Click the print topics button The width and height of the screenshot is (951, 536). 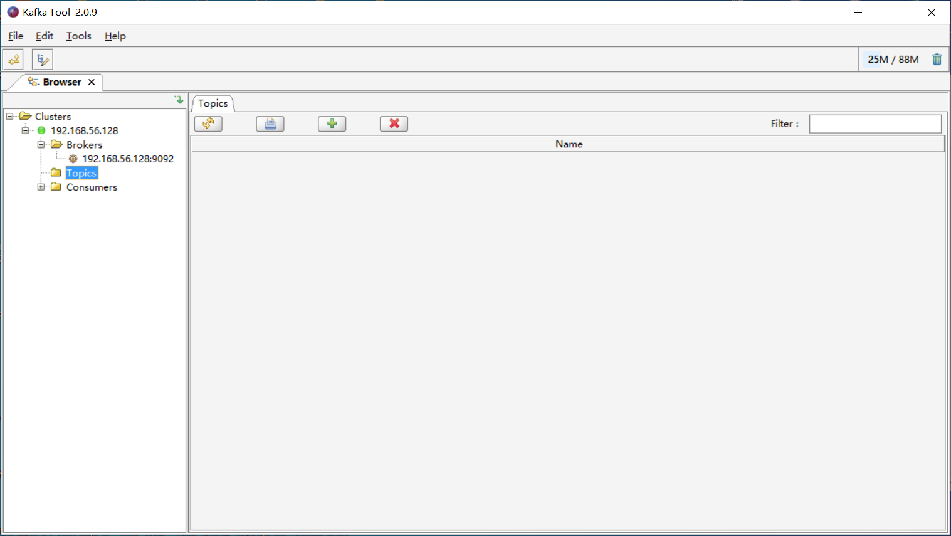270,123
